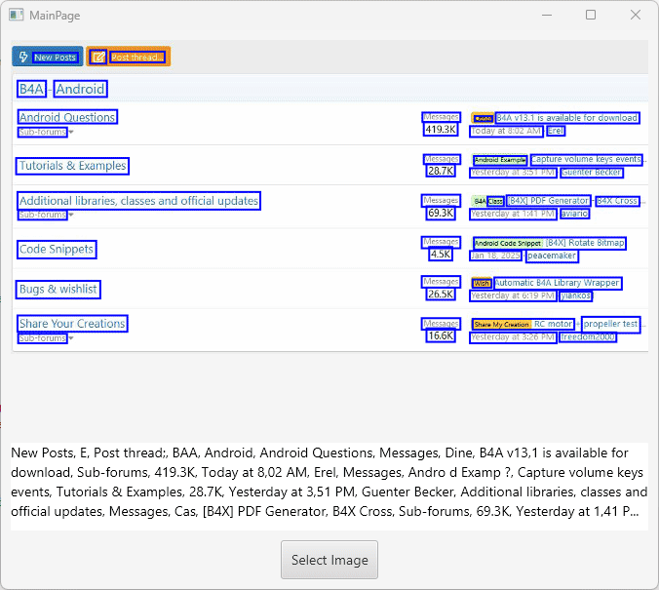Click the lightning bolt icon in New Posts

pos(23,57)
